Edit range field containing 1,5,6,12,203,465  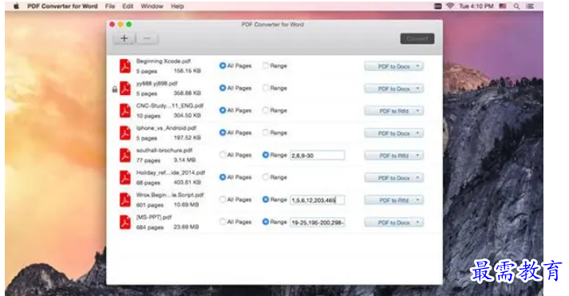317,200
